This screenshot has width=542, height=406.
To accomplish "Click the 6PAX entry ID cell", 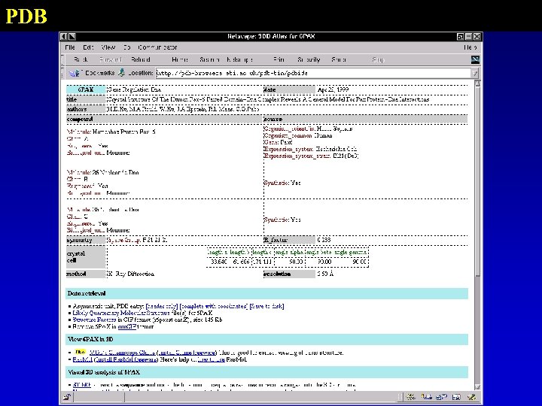I will click(86, 89).
